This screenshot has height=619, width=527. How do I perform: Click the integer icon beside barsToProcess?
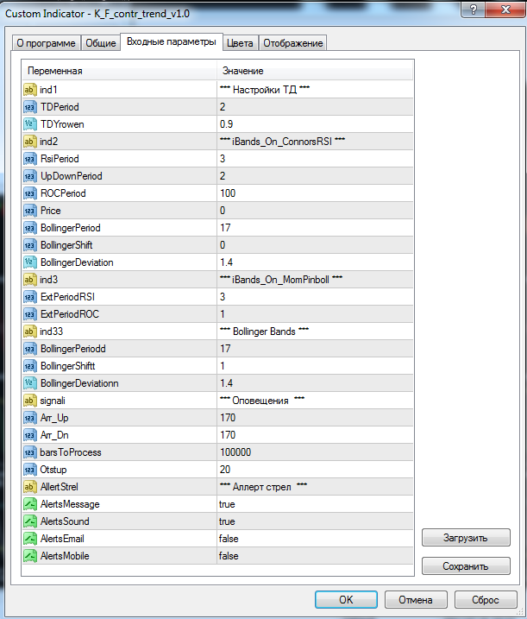pos(29,452)
